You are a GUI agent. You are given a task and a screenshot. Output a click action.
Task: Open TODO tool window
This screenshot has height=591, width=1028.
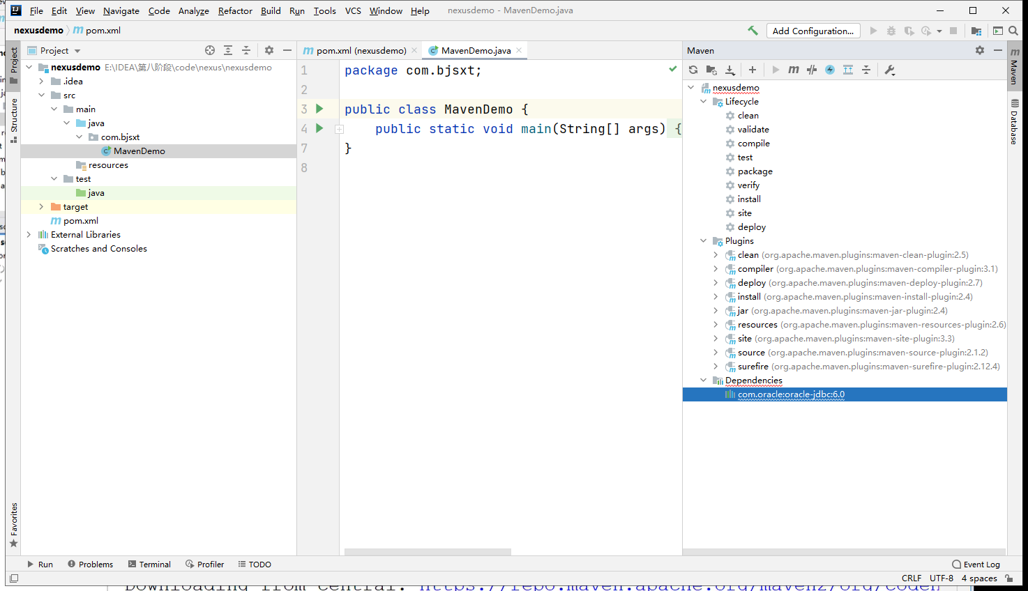[255, 565]
